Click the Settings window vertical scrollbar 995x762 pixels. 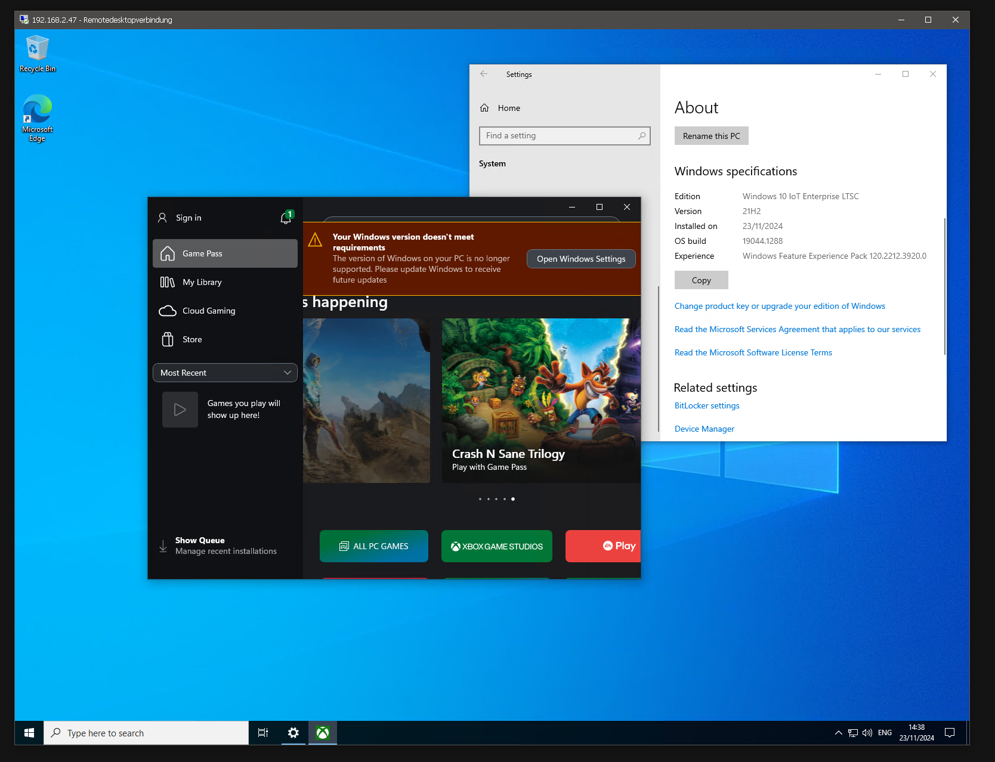pos(945,286)
